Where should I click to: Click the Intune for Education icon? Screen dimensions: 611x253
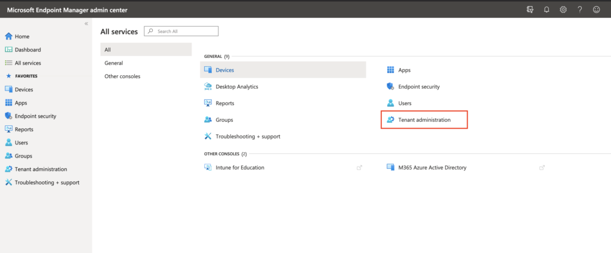tap(208, 167)
